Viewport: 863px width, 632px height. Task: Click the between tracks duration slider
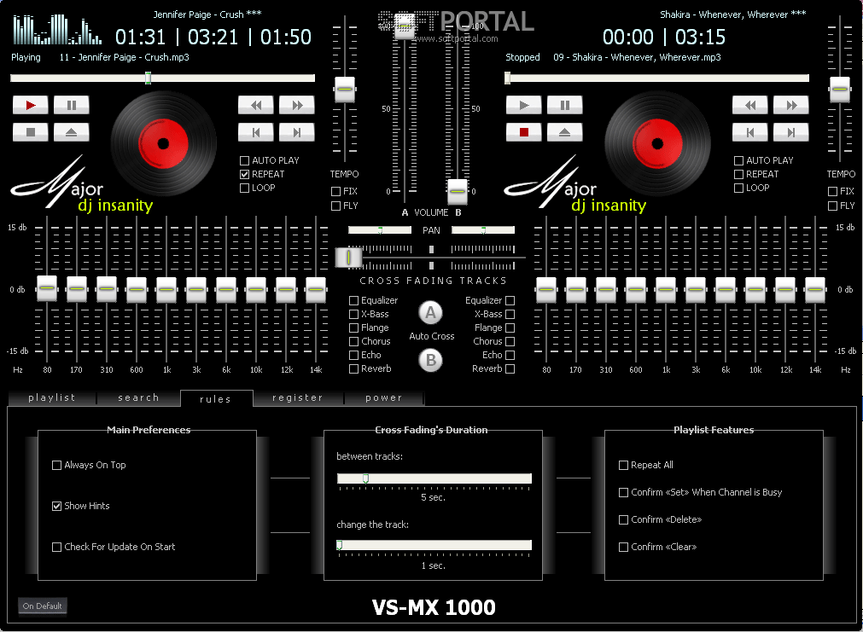(434, 478)
